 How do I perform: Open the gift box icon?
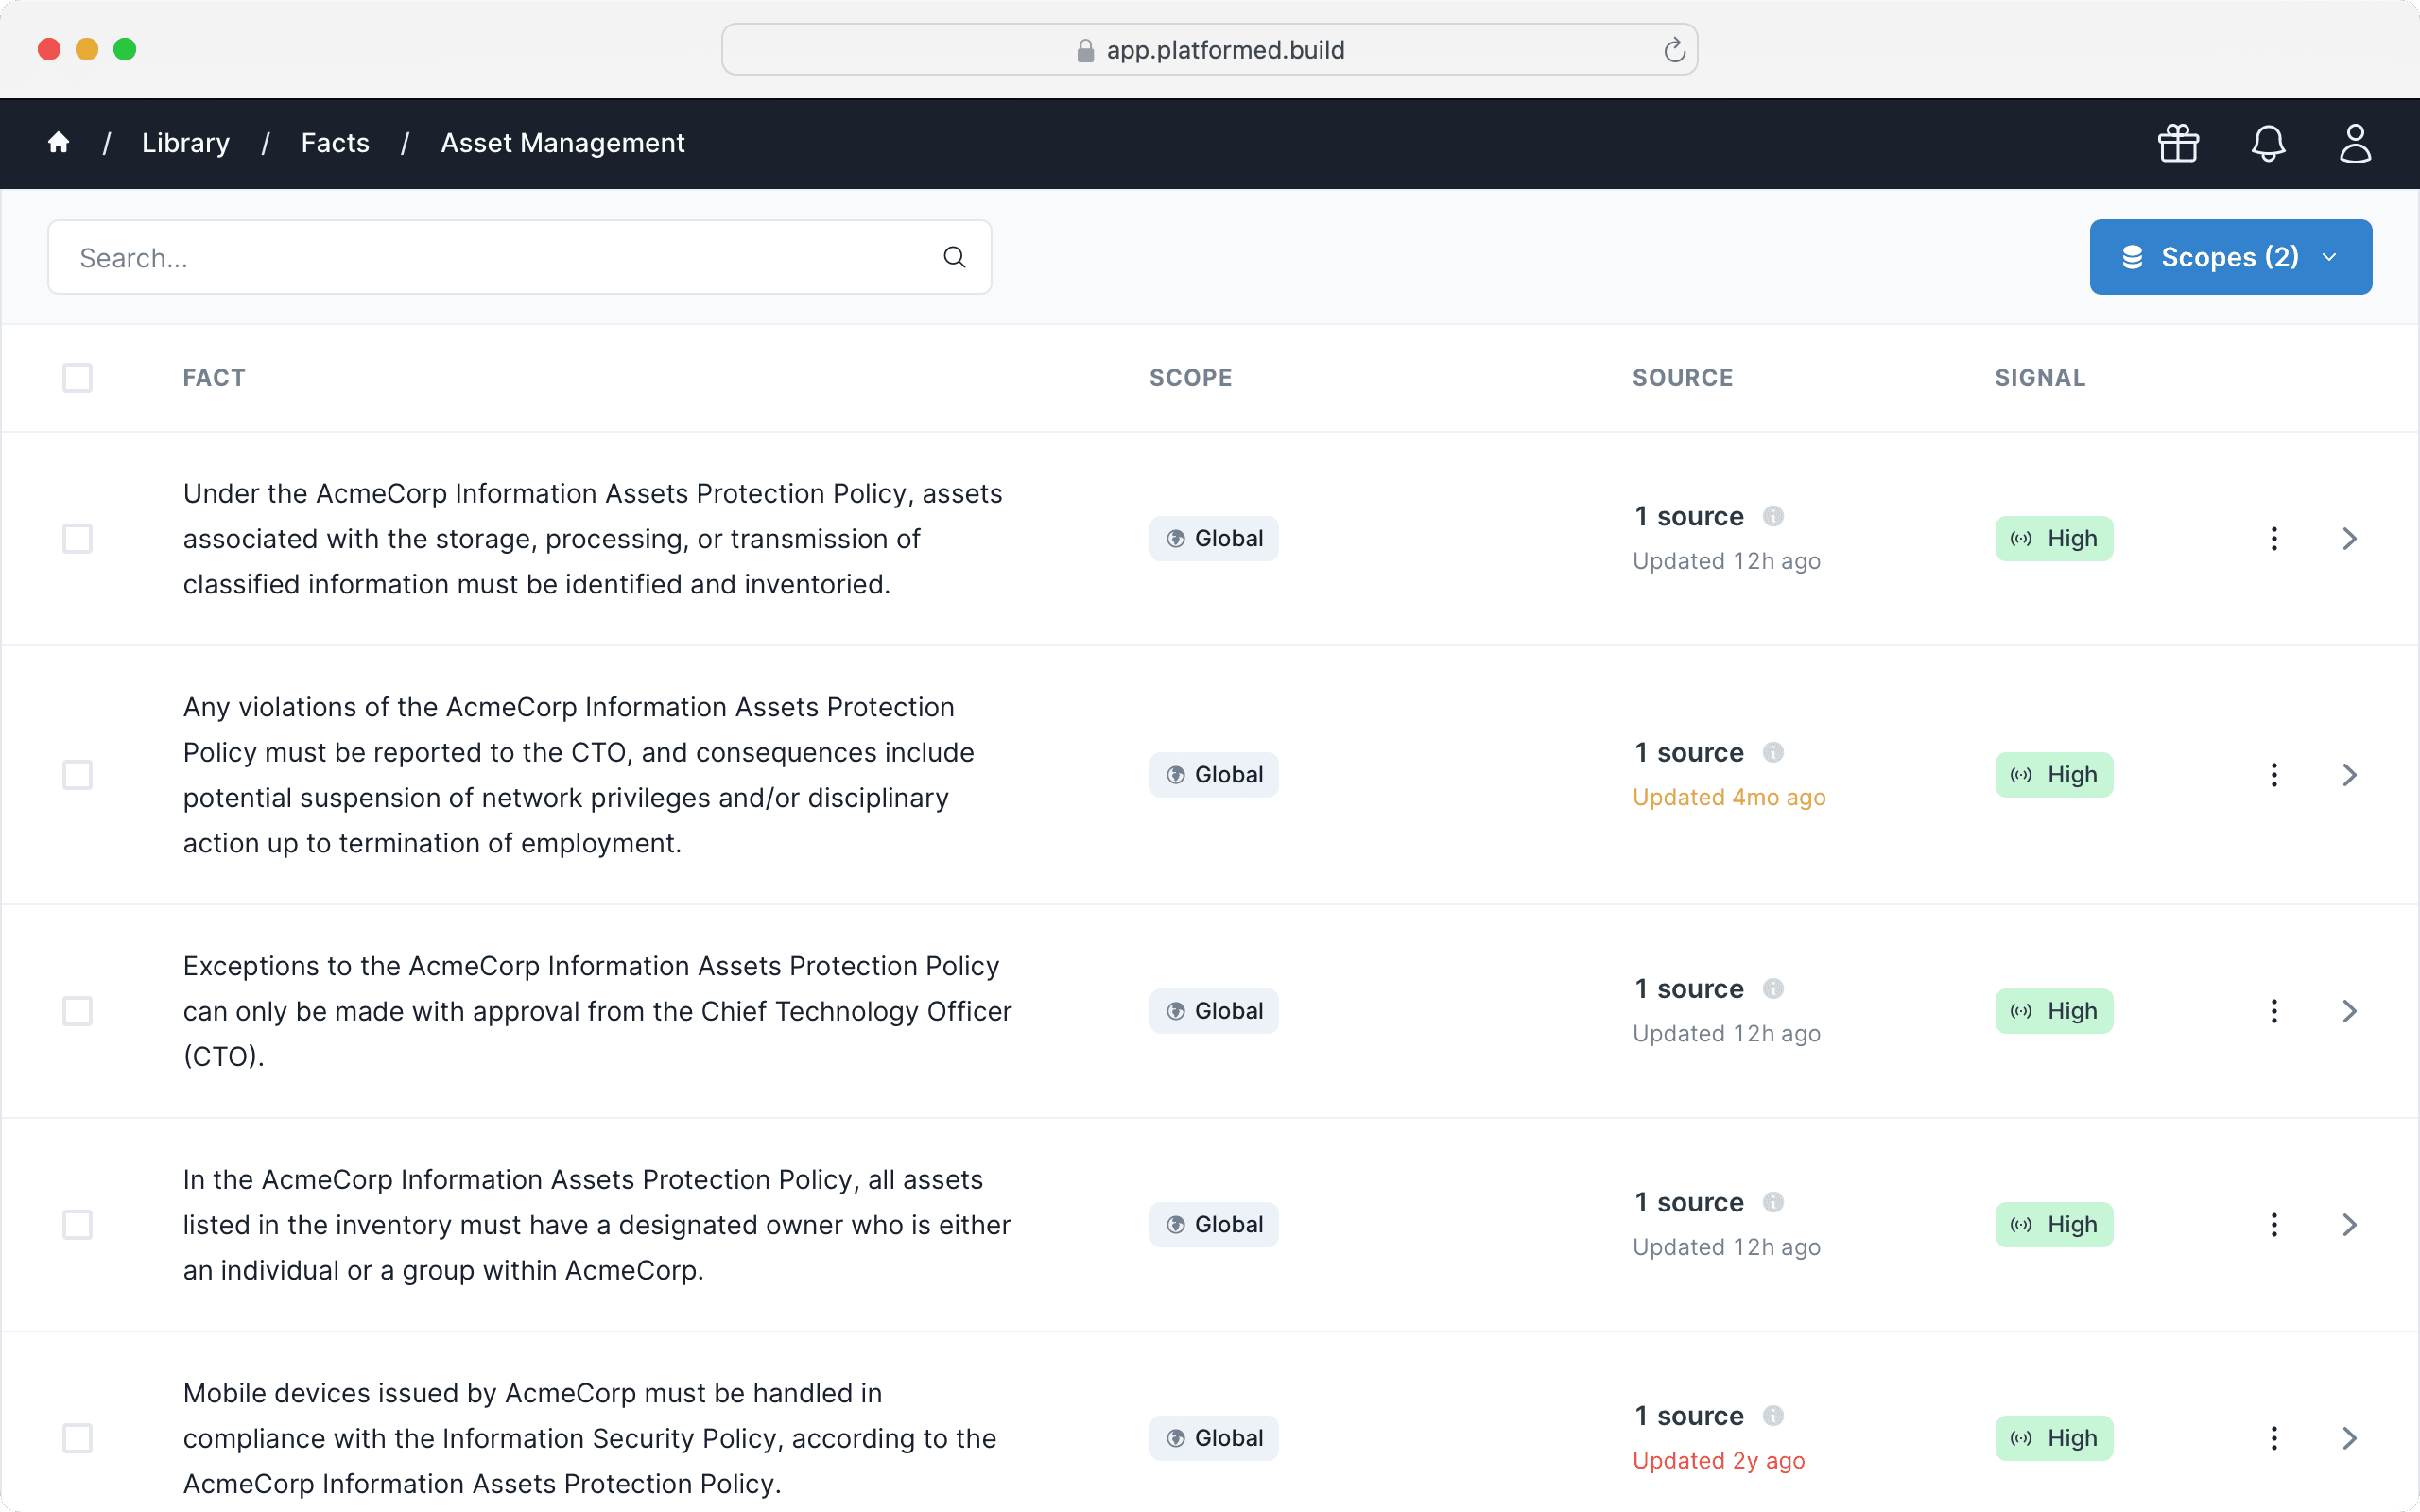(2178, 143)
